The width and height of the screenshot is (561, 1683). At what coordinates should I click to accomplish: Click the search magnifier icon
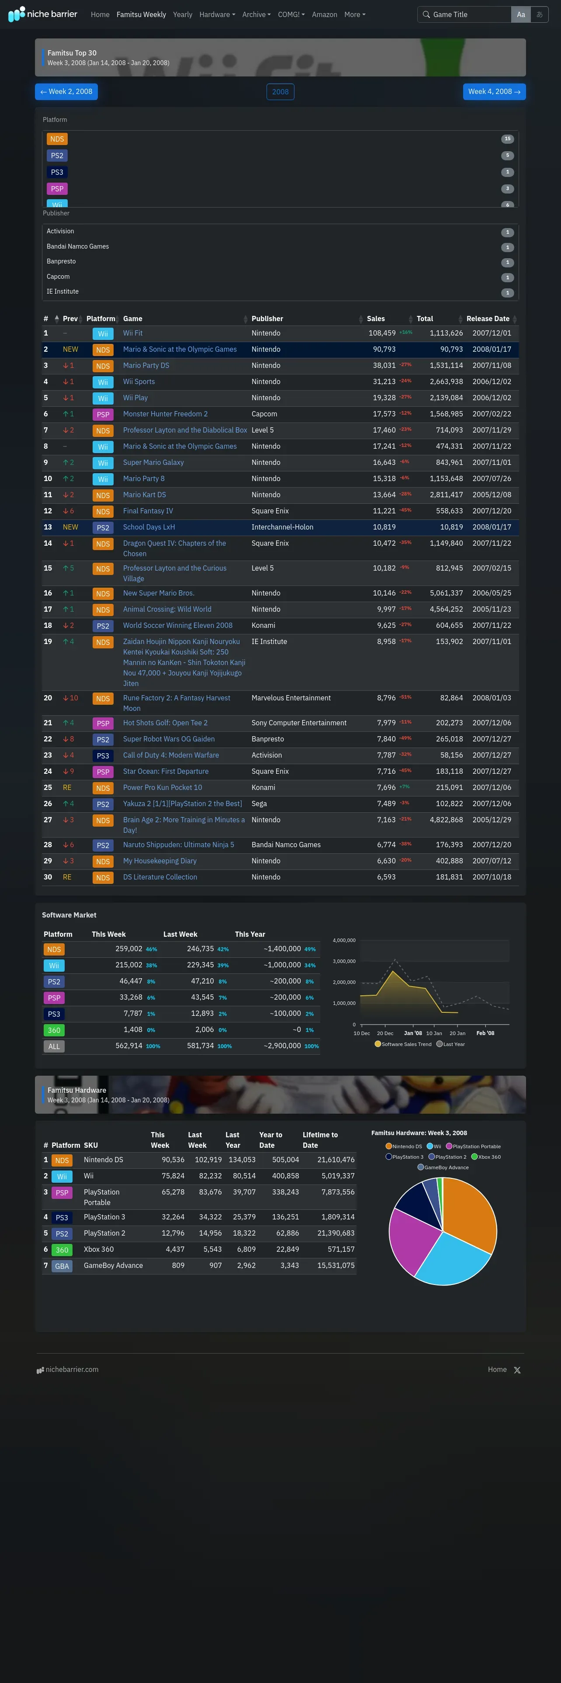click(x=426, y=14)
